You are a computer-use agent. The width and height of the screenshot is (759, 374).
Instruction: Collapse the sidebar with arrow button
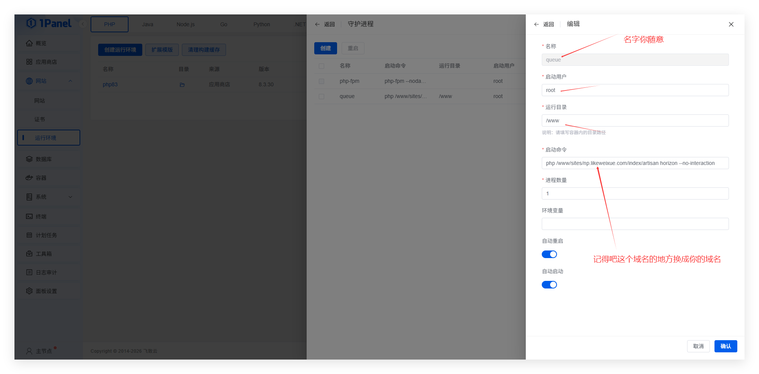coord(83,24)
